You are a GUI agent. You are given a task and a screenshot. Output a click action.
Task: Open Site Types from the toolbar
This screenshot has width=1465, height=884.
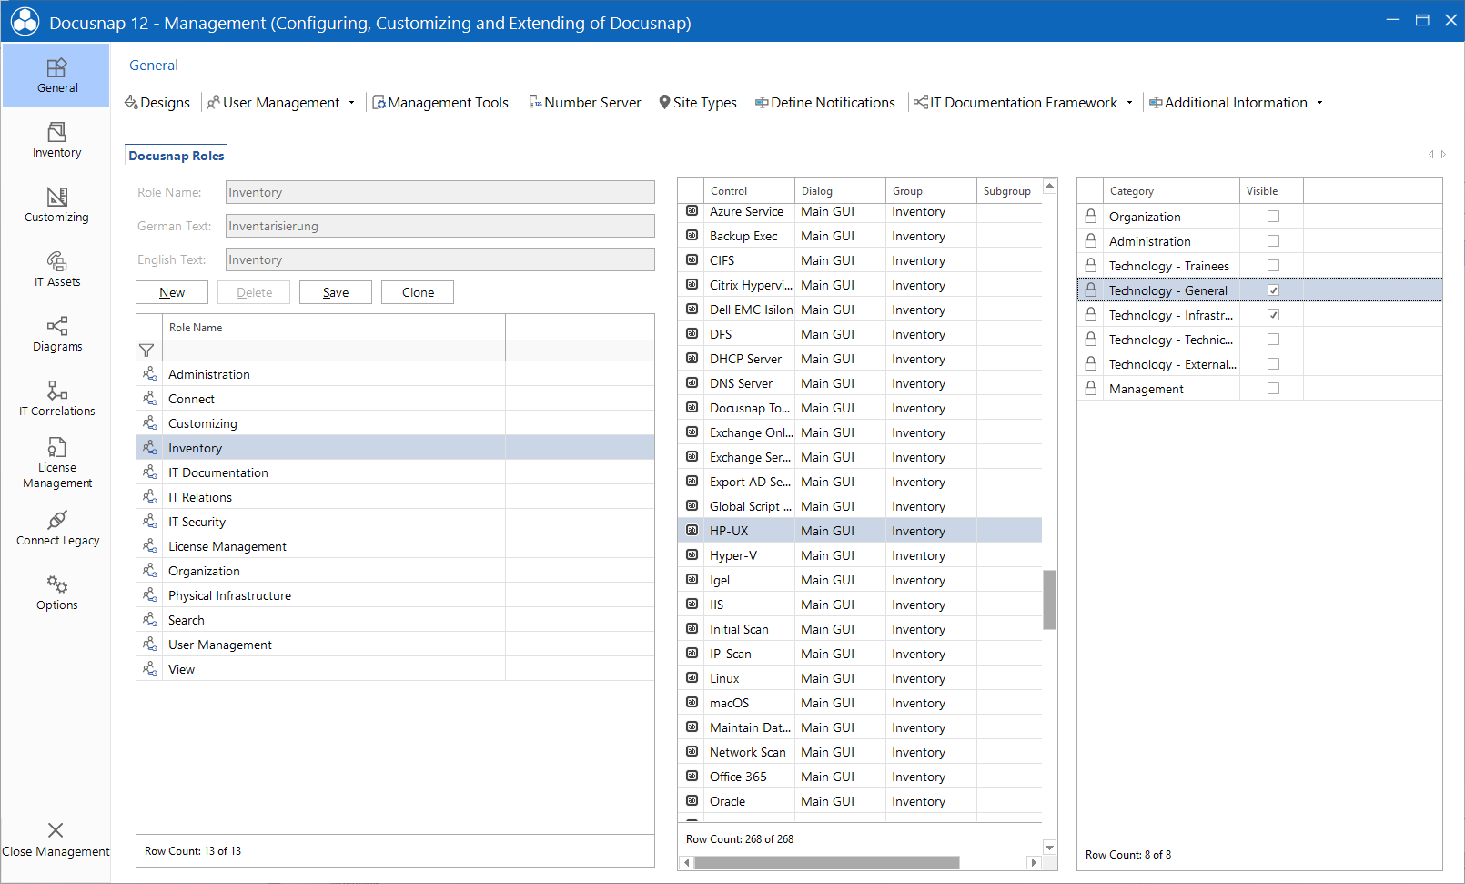pyautogui.click(x=698, y=103)
